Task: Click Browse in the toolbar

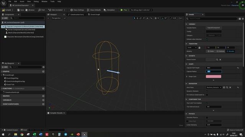Action: 30,10
